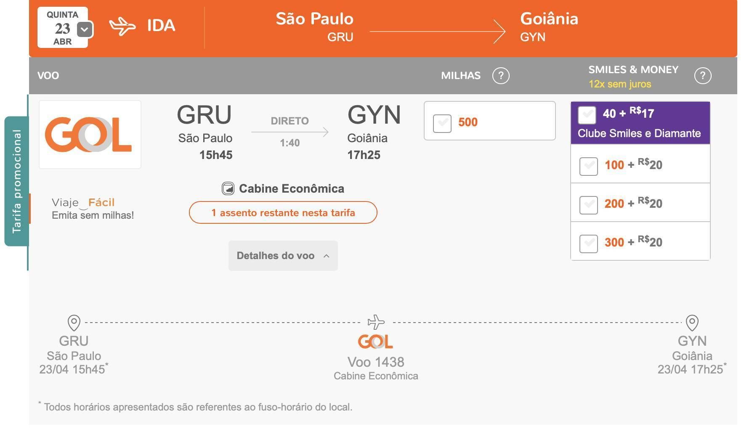This screenshot has width=744, height=429.
Task: Select the 100 + R$20 fare checkbox
Action: 588,166
